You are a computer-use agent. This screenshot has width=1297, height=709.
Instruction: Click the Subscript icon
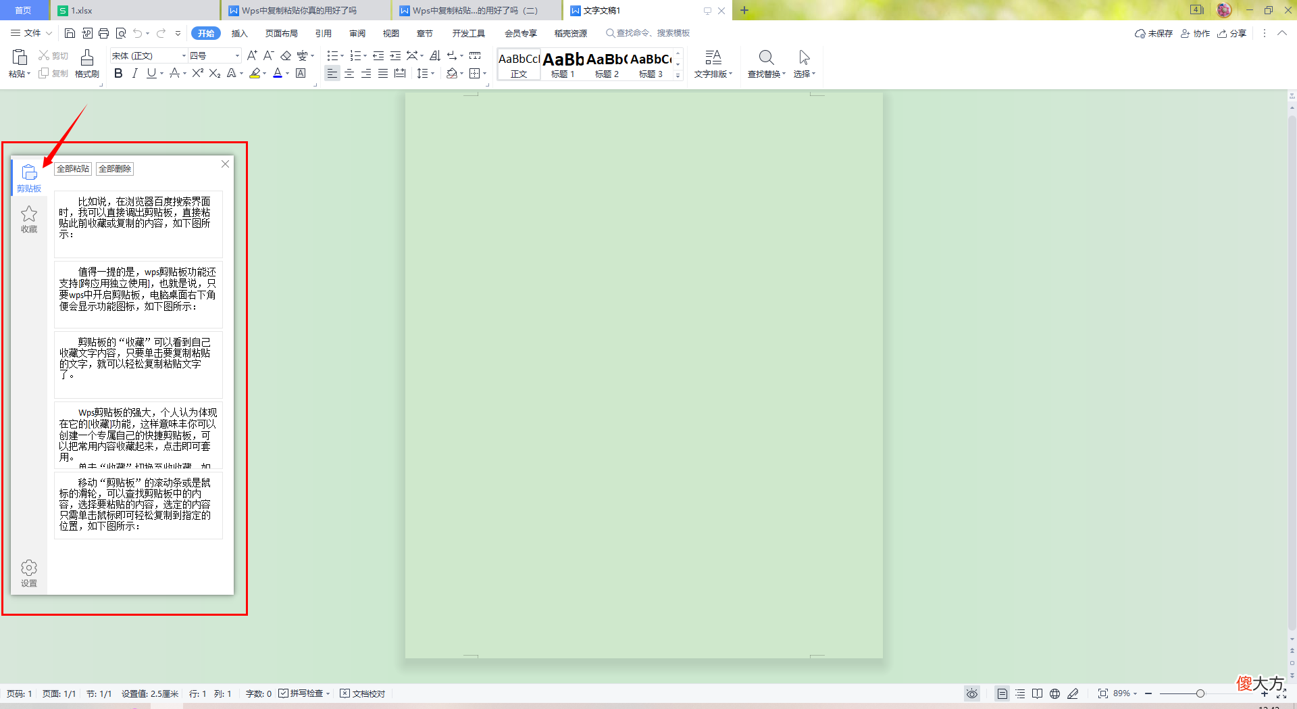(215, 73)
